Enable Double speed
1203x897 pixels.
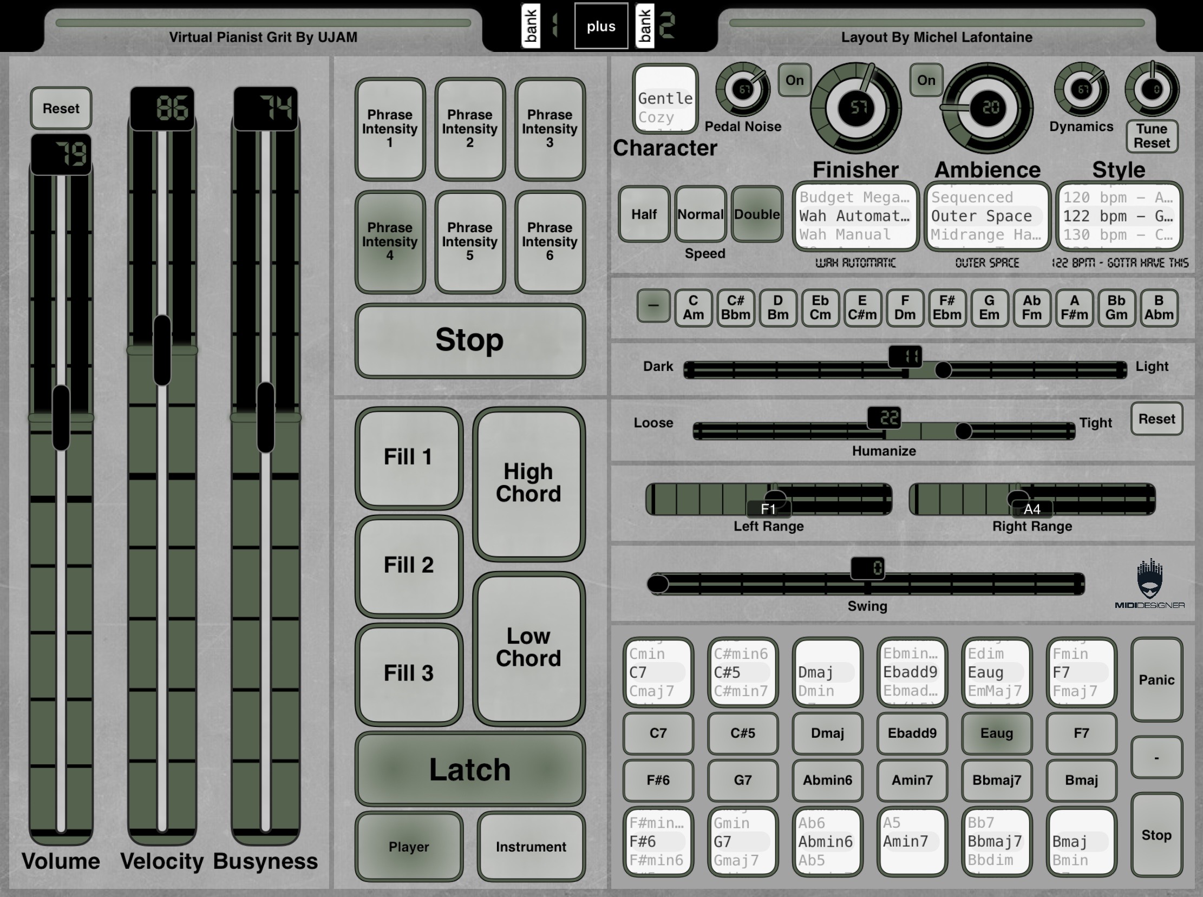757,214
